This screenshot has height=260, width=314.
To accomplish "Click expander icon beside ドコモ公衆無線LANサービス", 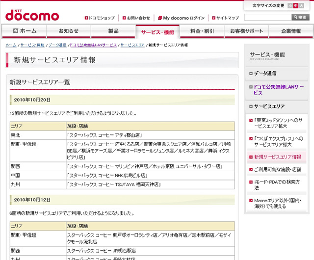I will pos(251,87).
